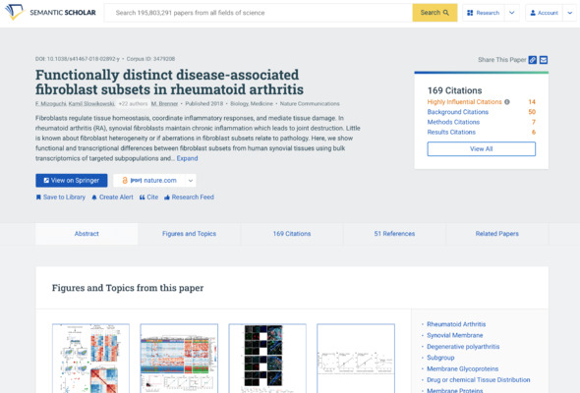The width and height of the screenshot is (580, 393).
Task: Open third figure thumbnail with microscopy images
Action: coord(267,359)
